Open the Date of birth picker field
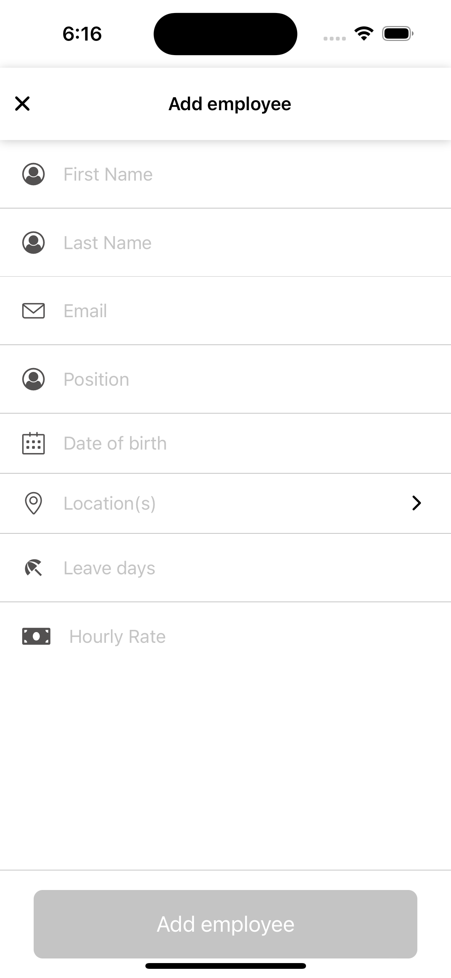451x978 pixels. tap(230, 443)
